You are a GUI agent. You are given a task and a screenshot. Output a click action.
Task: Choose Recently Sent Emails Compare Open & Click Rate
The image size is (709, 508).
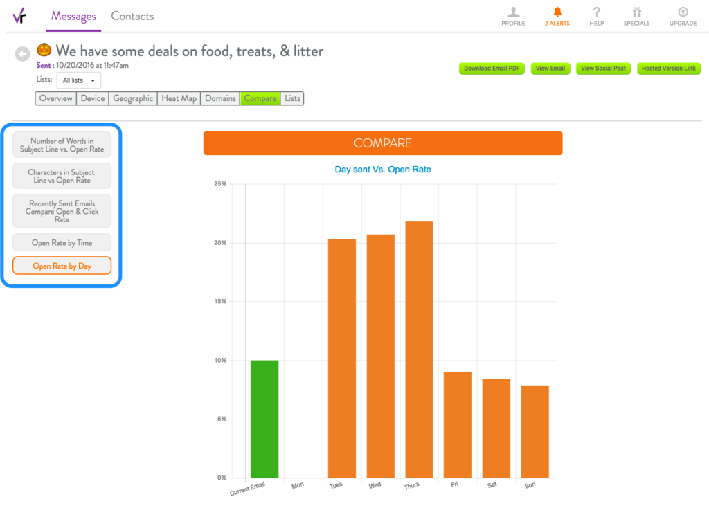click(x=62, y=211)
